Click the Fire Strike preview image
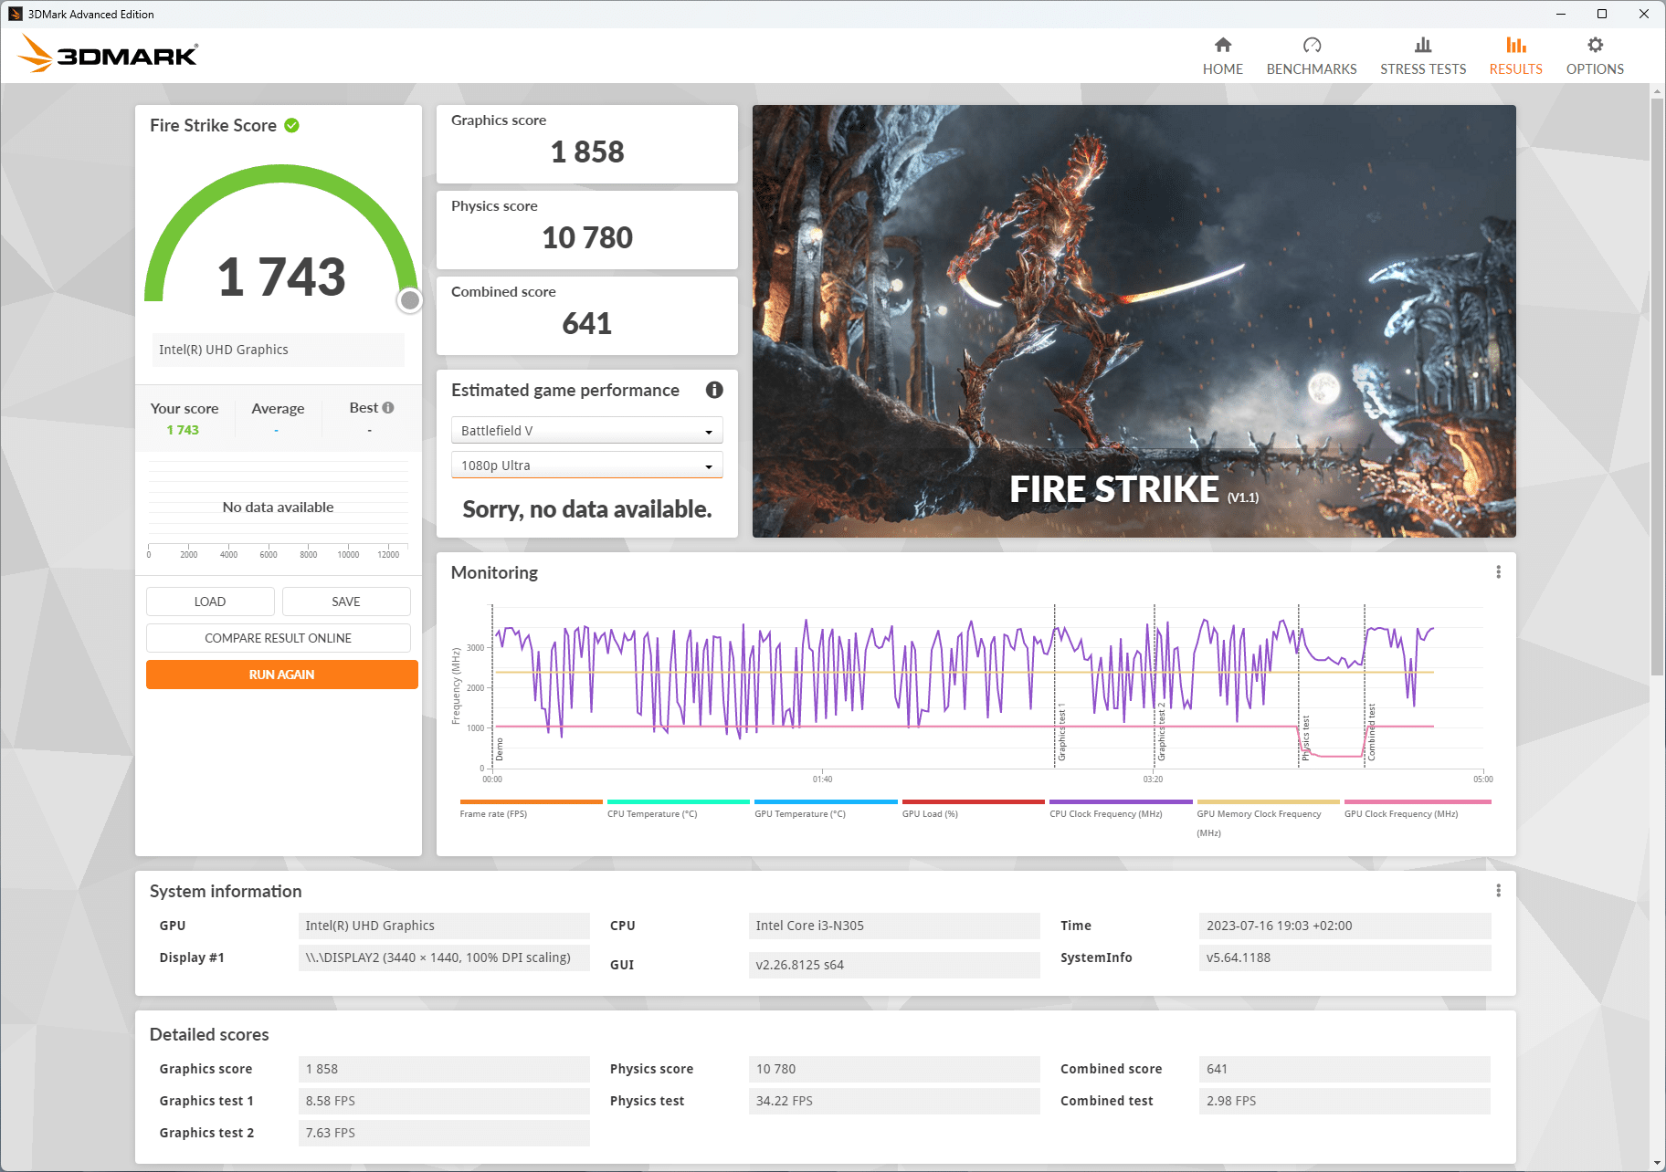This screenshot has height=1172, width=1666. [x=1134, y=321]
